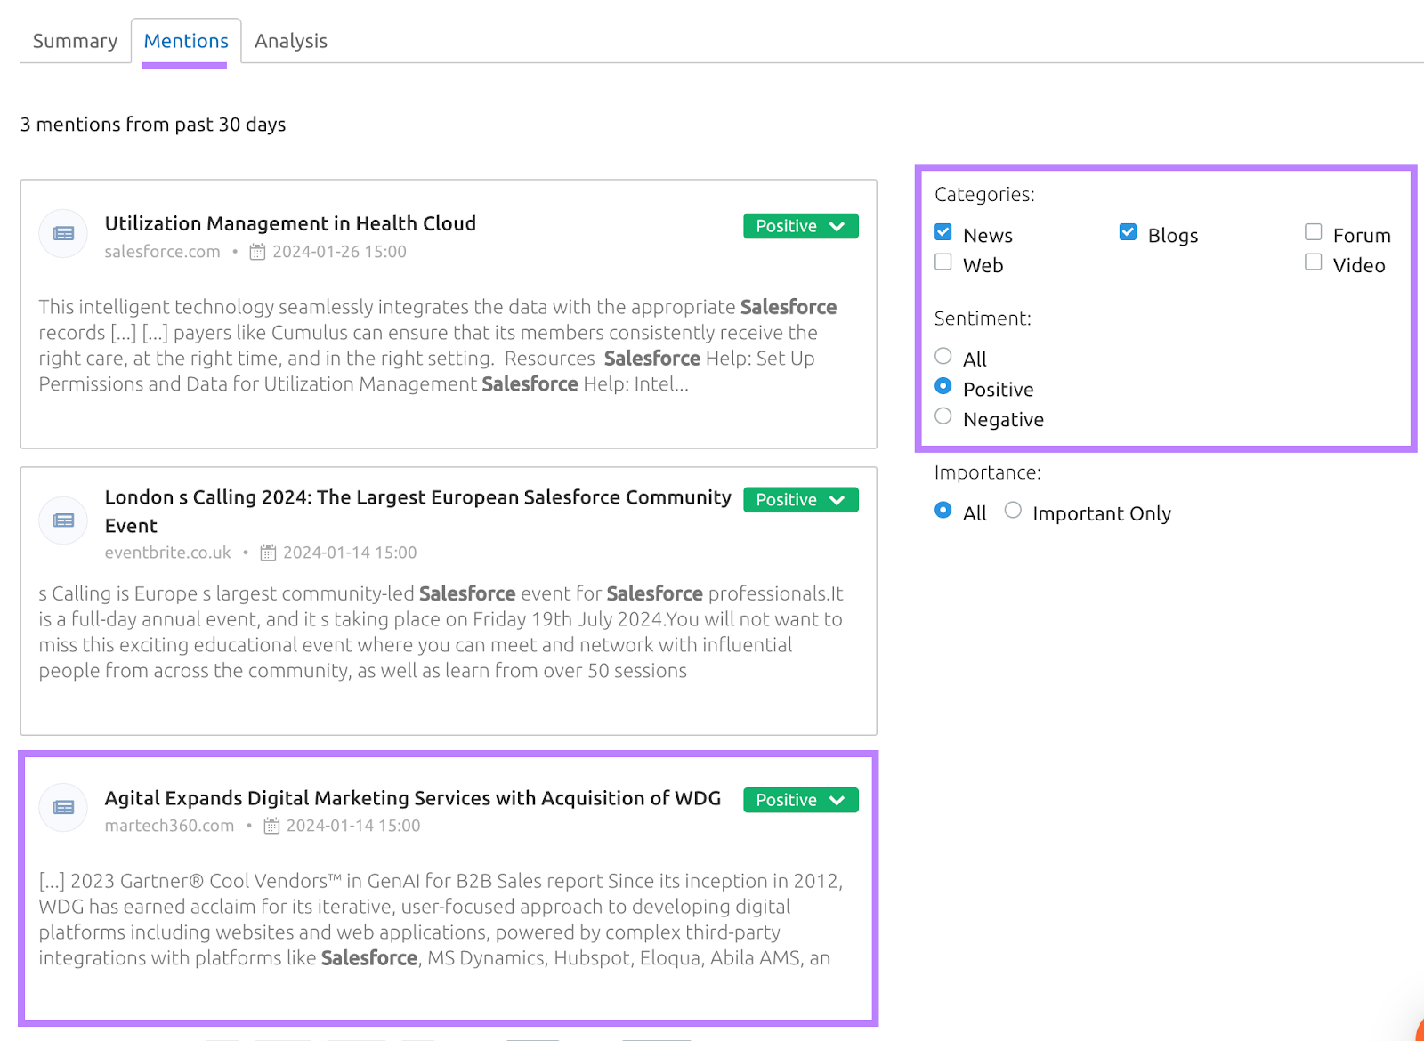The height and width of the screenshot is (1041, 1424).
Task: Select the Mentions tab
Action: click(x=186, y=41)
